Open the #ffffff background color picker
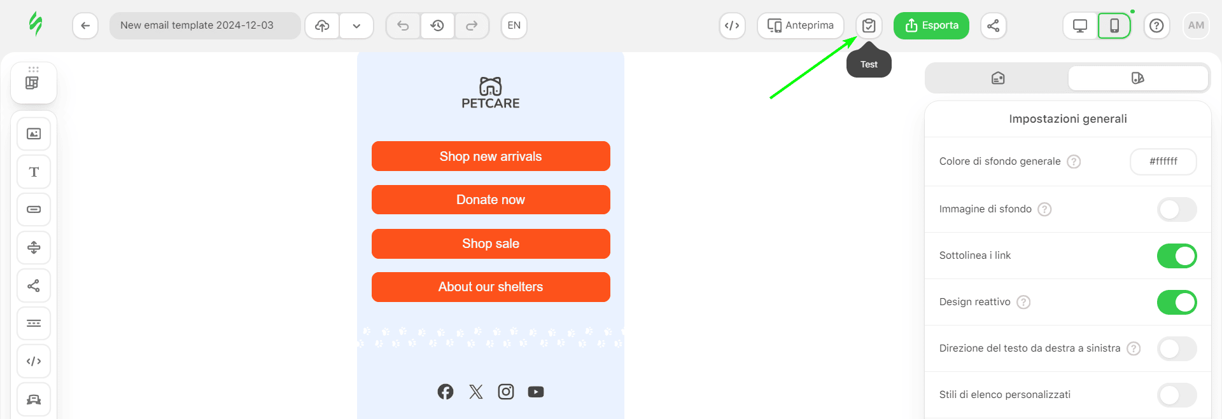 pyautogui.click(x=1163, y=161)
